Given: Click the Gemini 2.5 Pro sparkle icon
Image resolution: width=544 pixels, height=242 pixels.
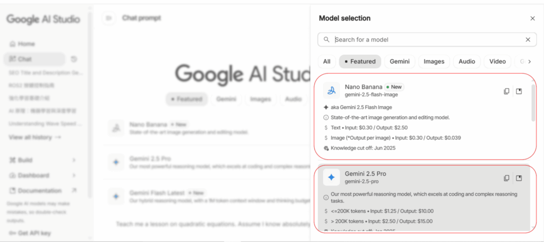Looking at the screenshot, I should point(331,177).
